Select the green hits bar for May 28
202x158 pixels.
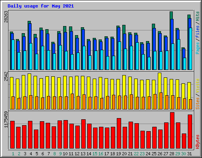pos(171,15)
